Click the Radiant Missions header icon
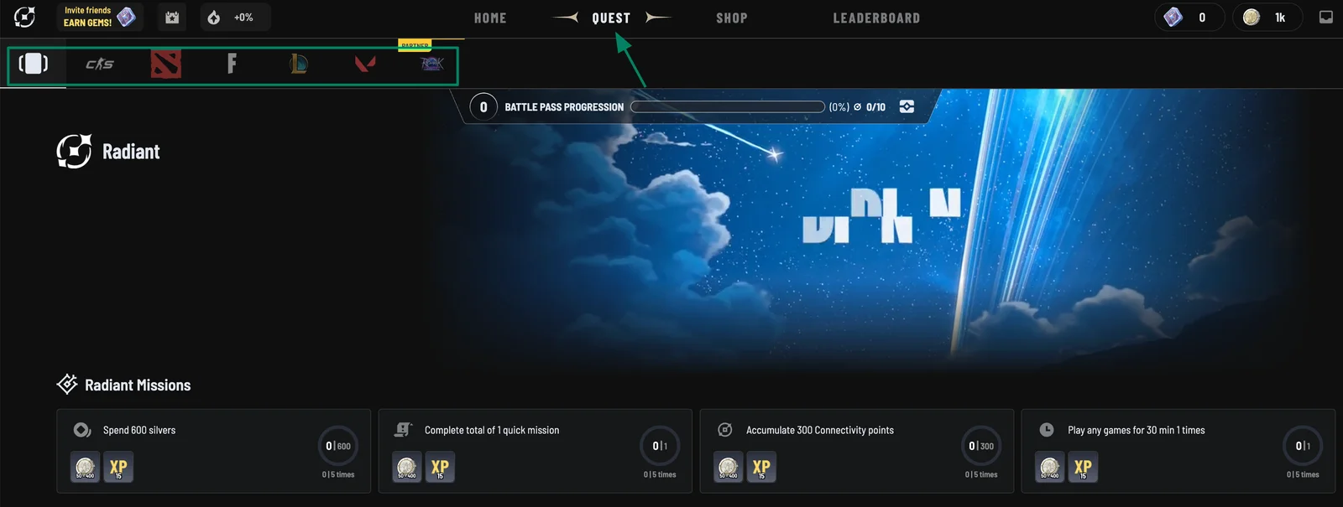This screenshot has width=1343, height=507. pos(67,384)
